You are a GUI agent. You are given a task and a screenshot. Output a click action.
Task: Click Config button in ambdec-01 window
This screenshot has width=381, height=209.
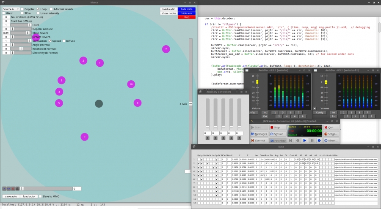(x=320, y=112)
